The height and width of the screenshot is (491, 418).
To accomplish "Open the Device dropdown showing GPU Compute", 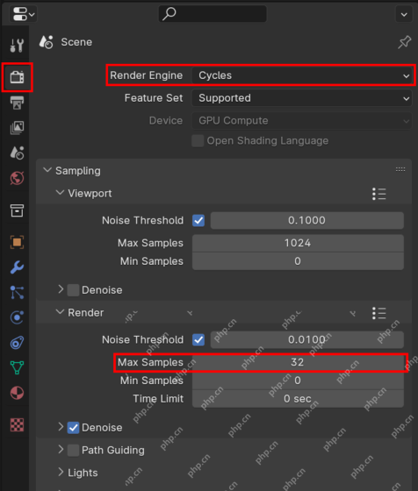I will pyautogui.click(x=302, y=121).
